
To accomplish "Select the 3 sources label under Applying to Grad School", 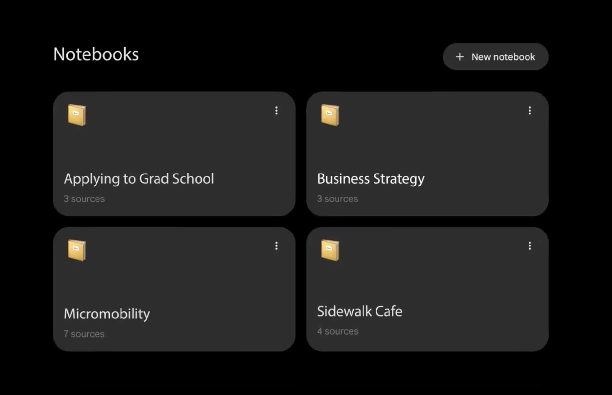I will click(84, 199).
